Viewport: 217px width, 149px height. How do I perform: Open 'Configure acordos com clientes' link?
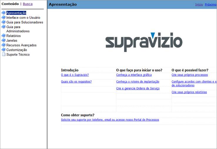pos(194,83)
